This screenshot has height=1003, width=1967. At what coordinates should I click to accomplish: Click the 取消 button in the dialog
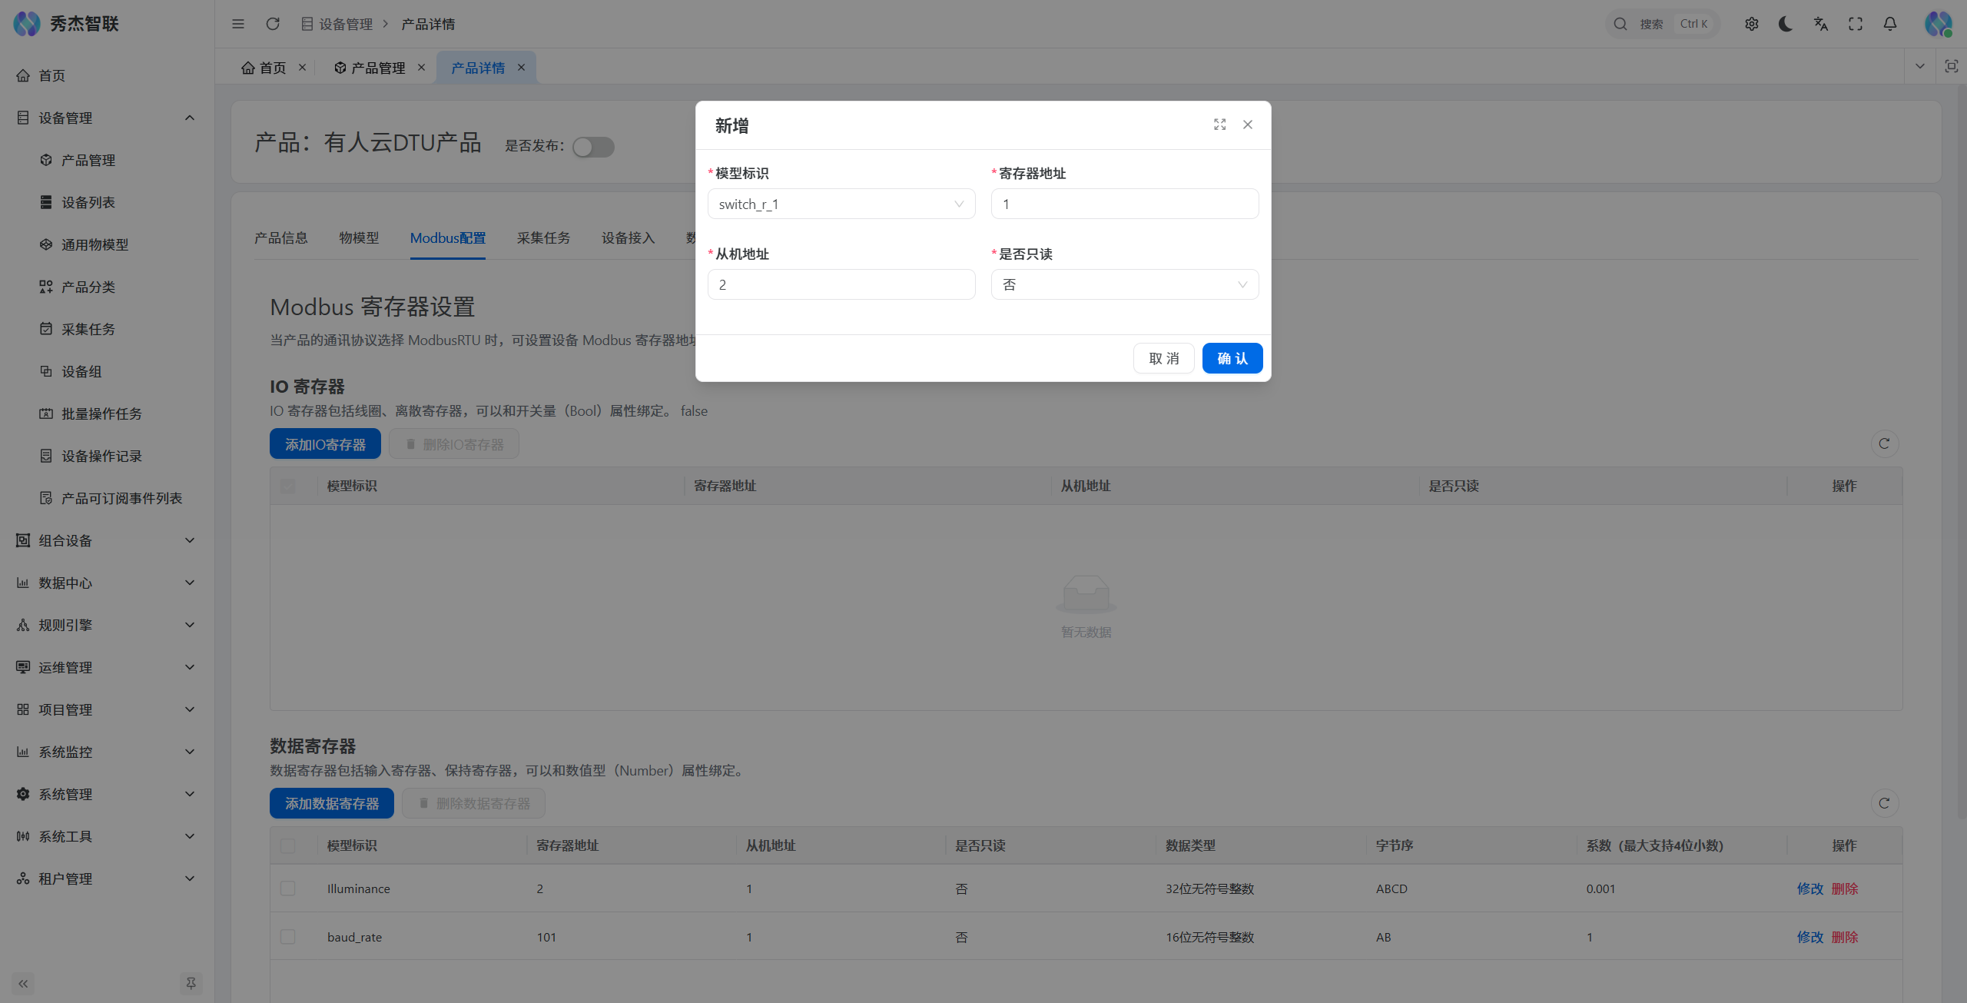1163,359
